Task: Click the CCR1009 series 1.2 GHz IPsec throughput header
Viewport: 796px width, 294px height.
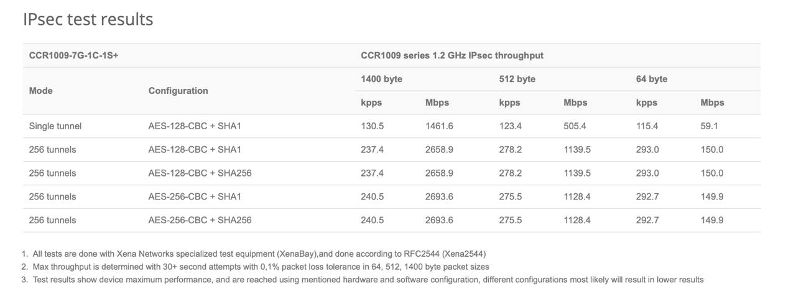Action: (x=452, y=55)
